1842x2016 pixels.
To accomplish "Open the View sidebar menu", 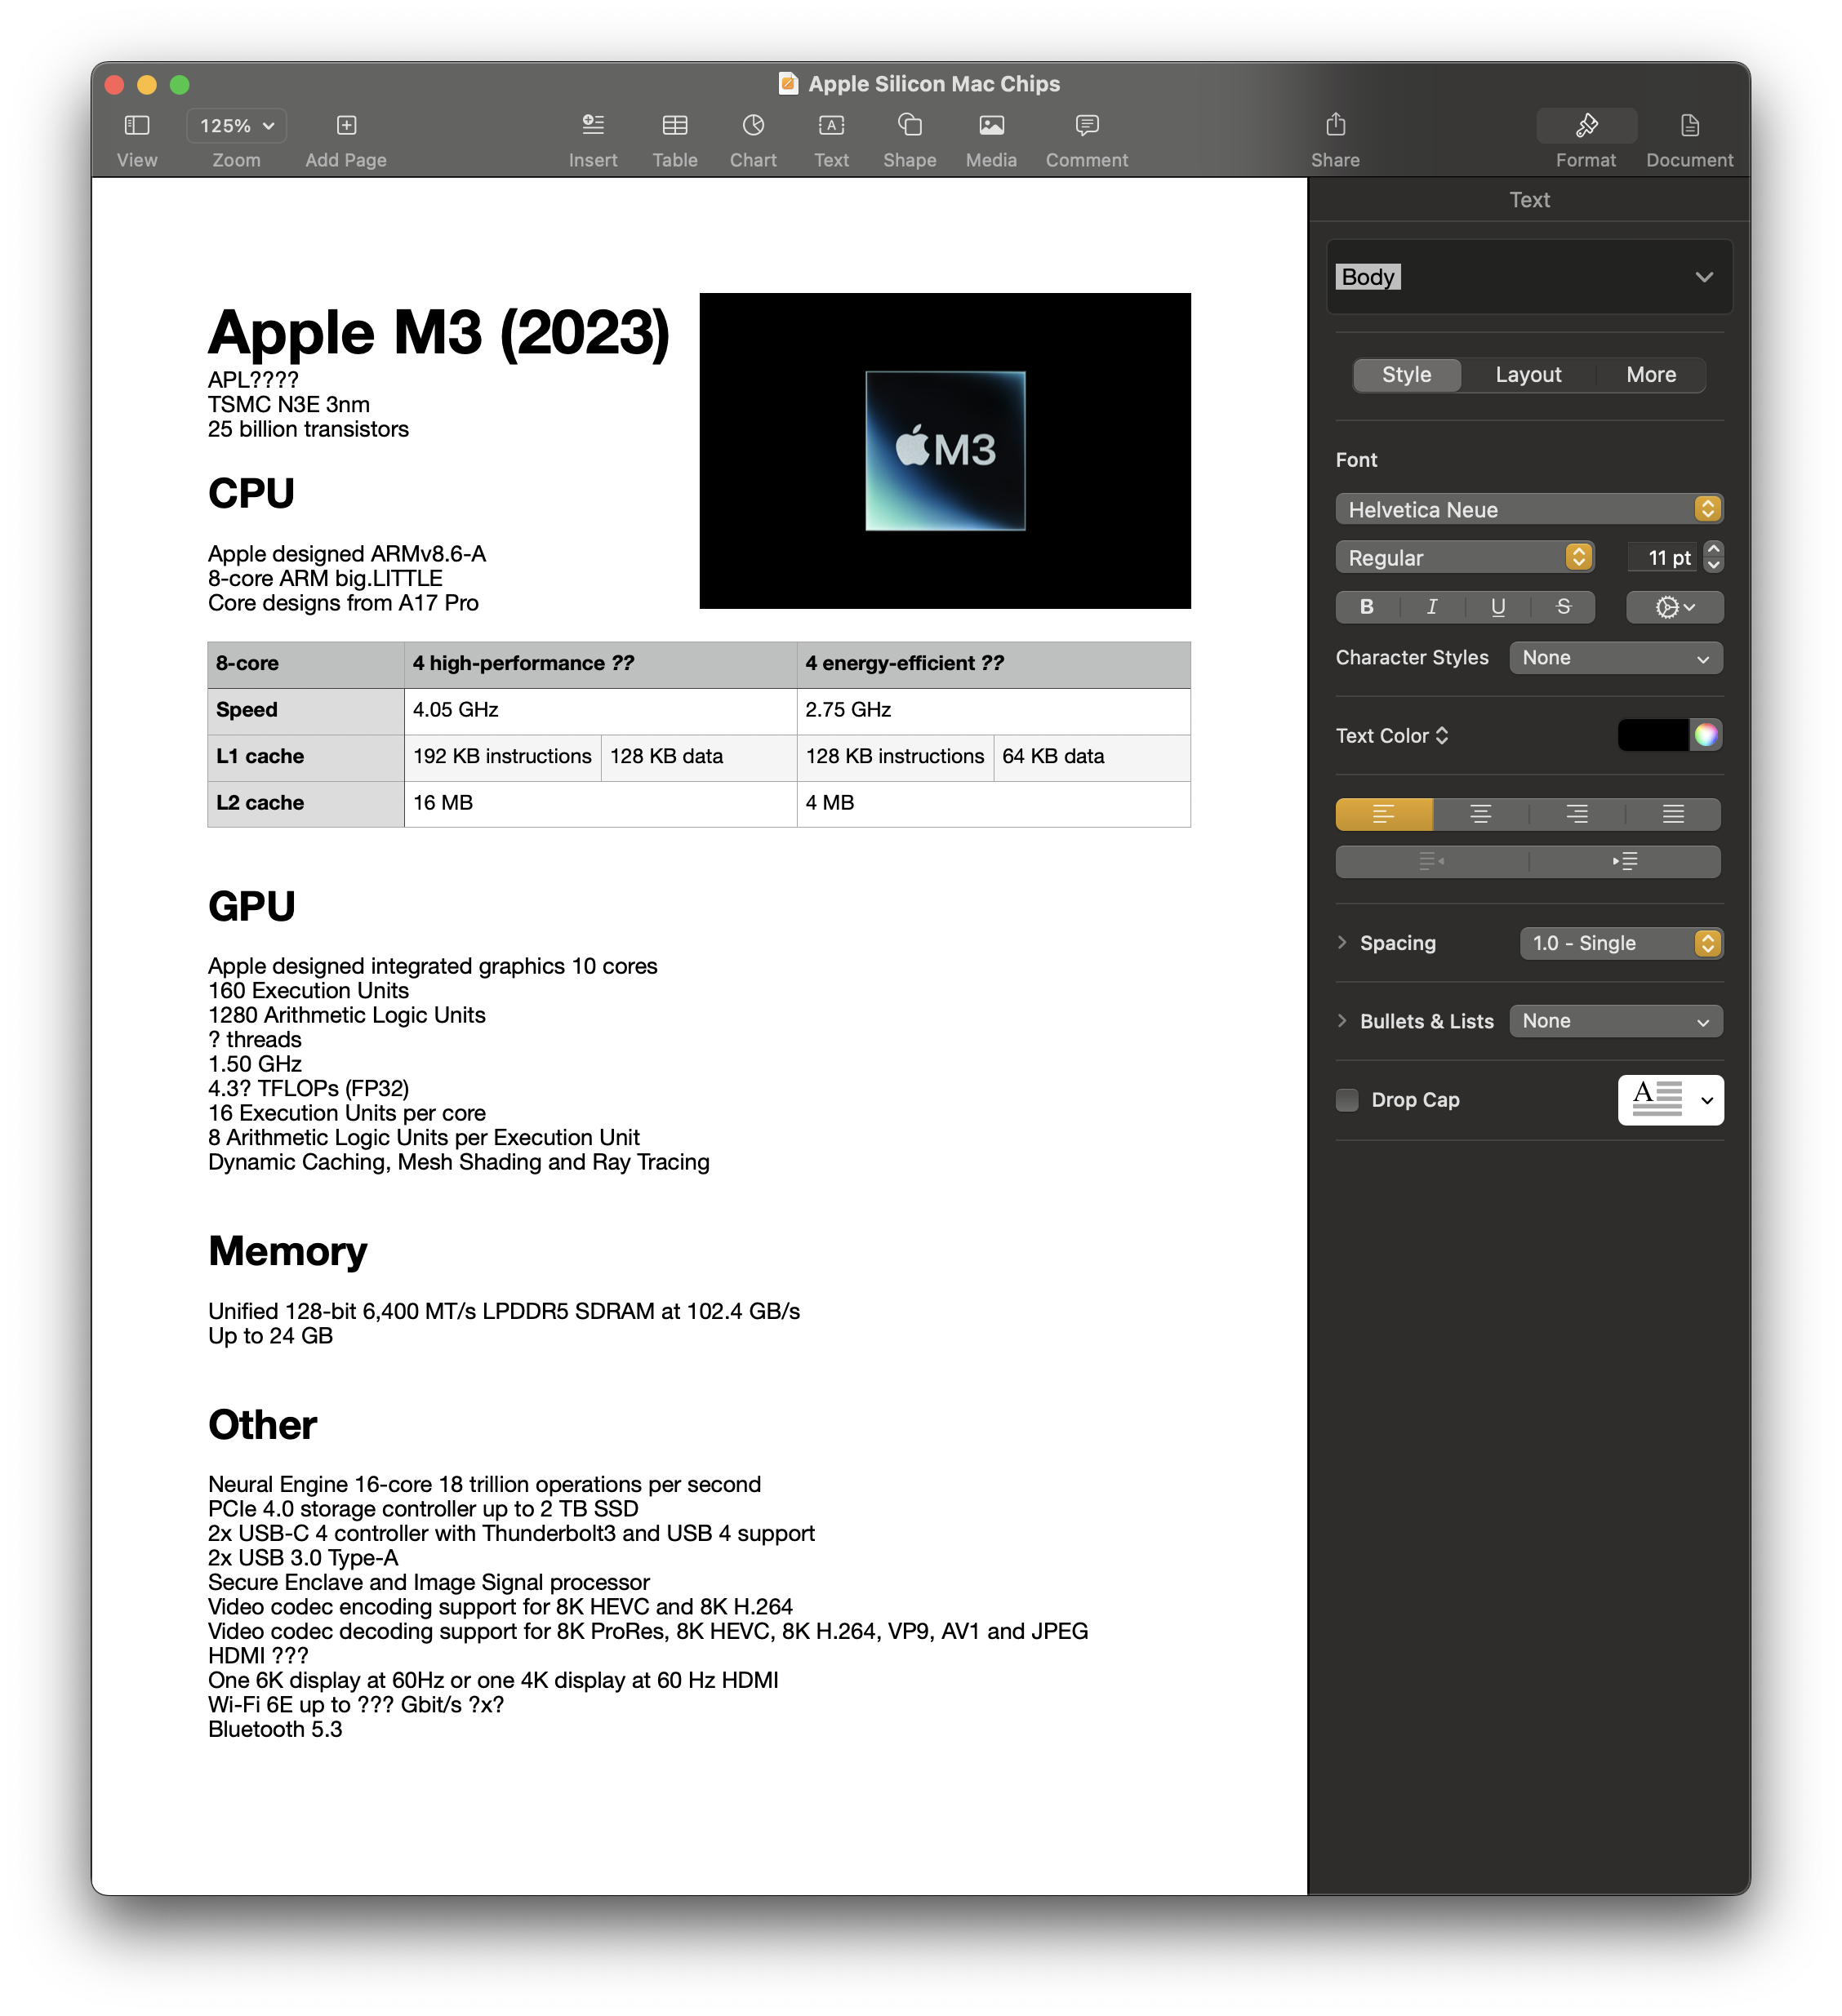I will point(136,126).
